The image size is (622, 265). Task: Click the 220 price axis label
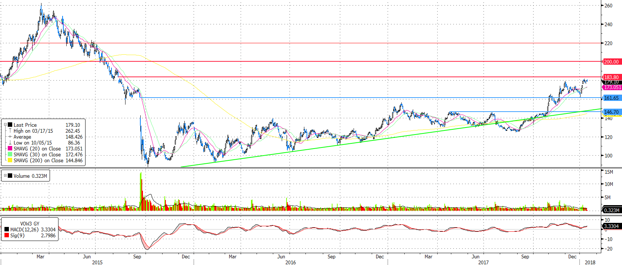tap(608, 43)
